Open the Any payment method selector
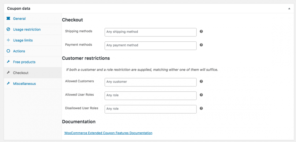 [150, 46]
